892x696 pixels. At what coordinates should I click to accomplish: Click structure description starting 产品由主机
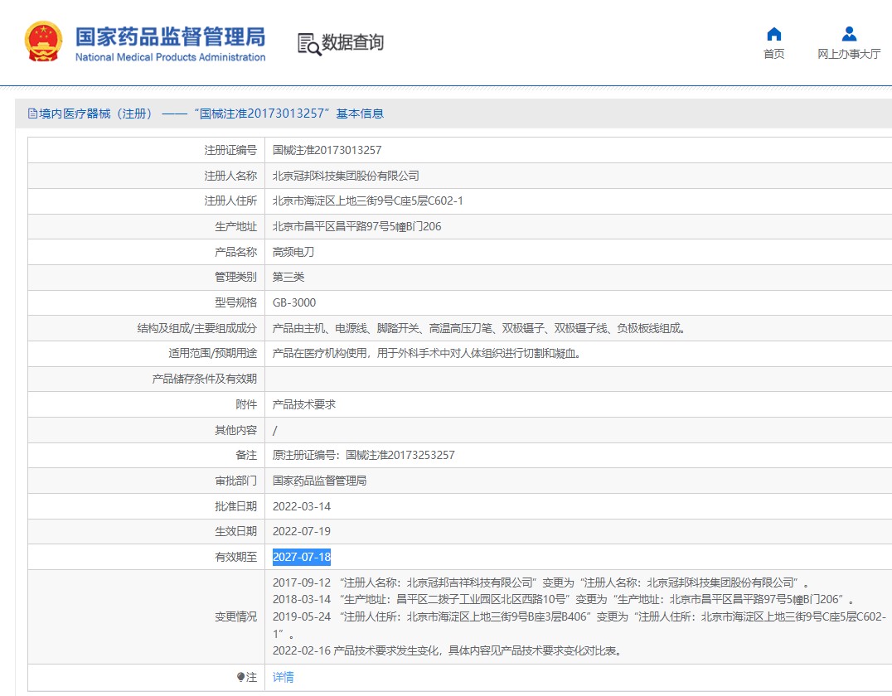pyautogui.click(x=479, y=328)
